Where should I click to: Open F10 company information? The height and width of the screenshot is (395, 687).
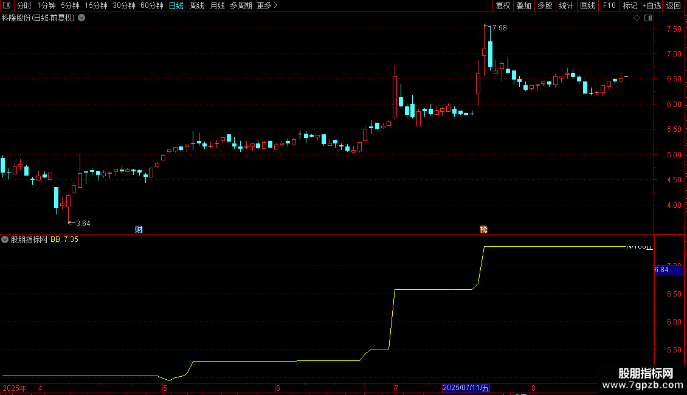(609, 5)
